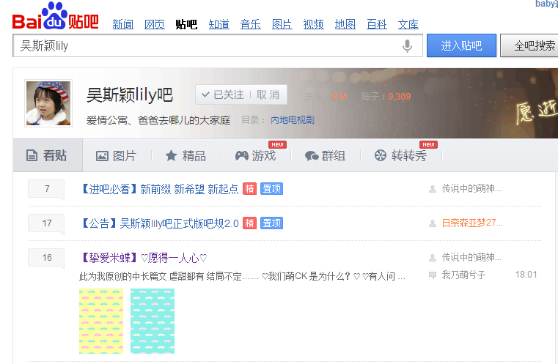Screen dimensions: 558x364
Task: Click the search input containing 吴斯颖lily
Action: point(218,45)
